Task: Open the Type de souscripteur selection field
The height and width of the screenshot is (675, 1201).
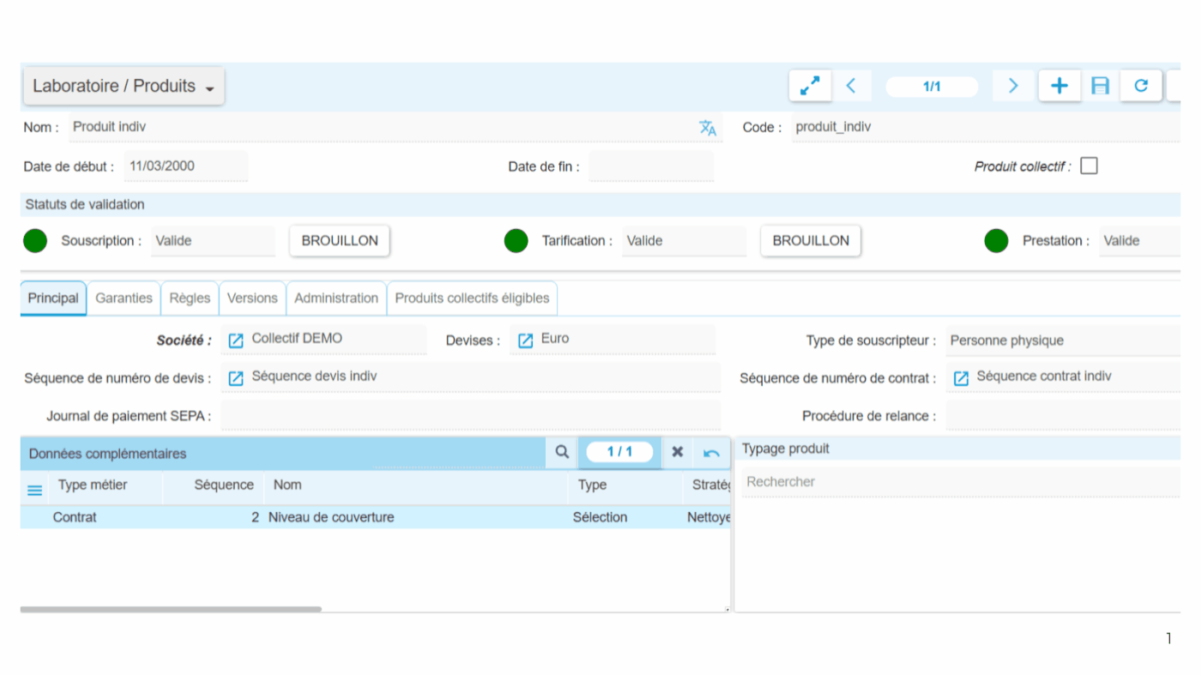Action: point(1062,341)
